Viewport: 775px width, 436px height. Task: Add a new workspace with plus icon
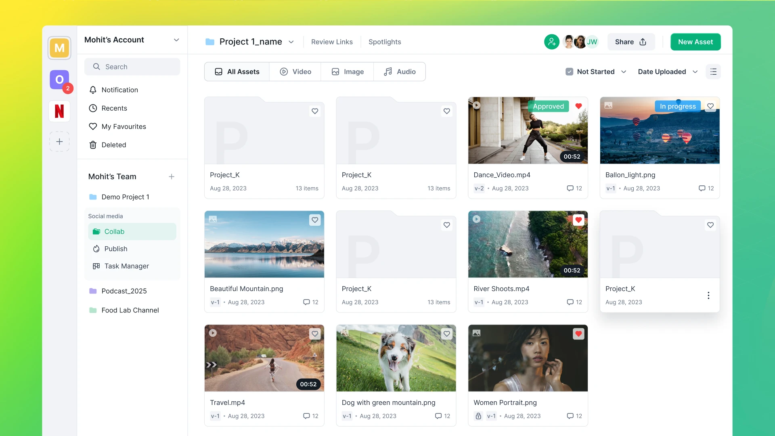(59, 142)
